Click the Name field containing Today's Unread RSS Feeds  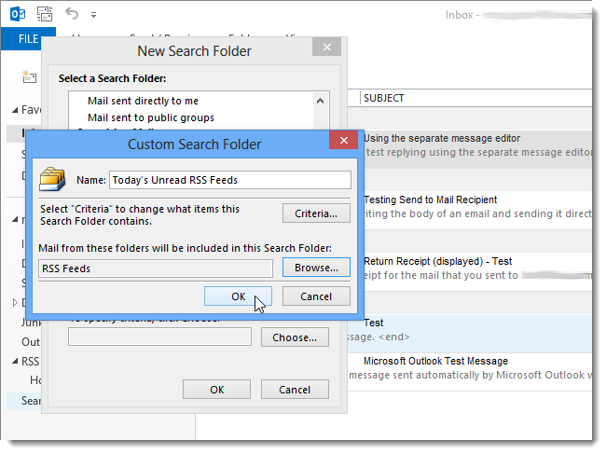[230, 180]
